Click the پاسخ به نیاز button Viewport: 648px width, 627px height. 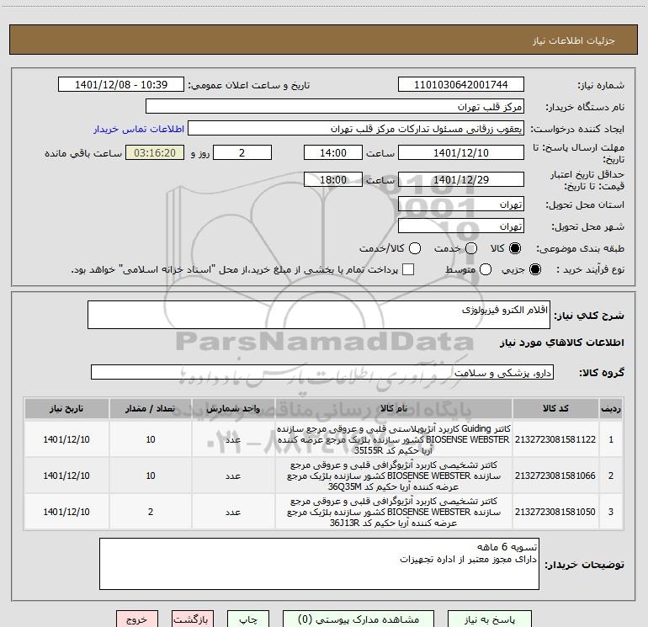point(490,619)
